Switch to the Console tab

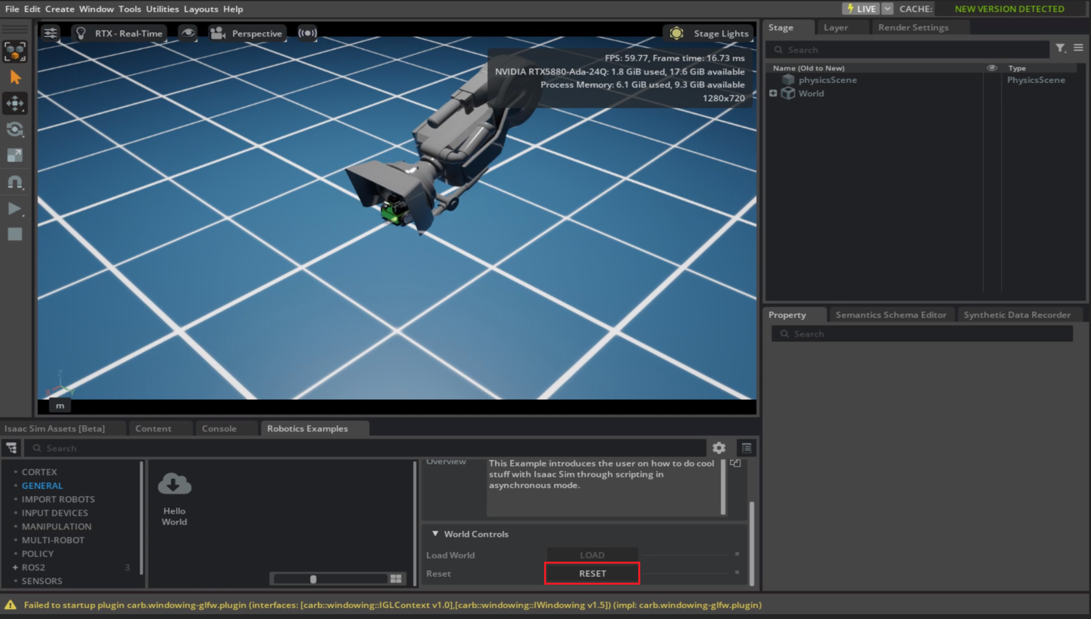[219, 428]
